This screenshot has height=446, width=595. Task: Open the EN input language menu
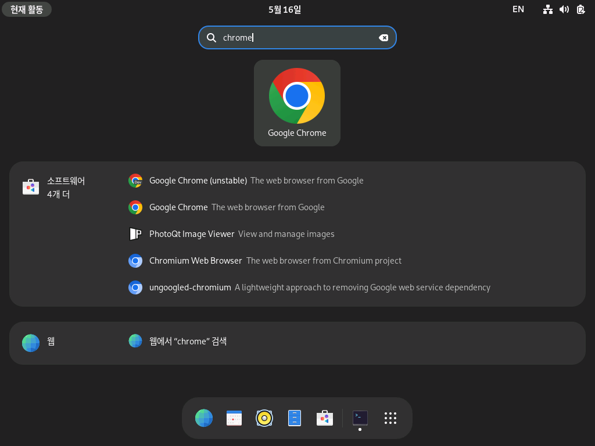pos(518,9)
